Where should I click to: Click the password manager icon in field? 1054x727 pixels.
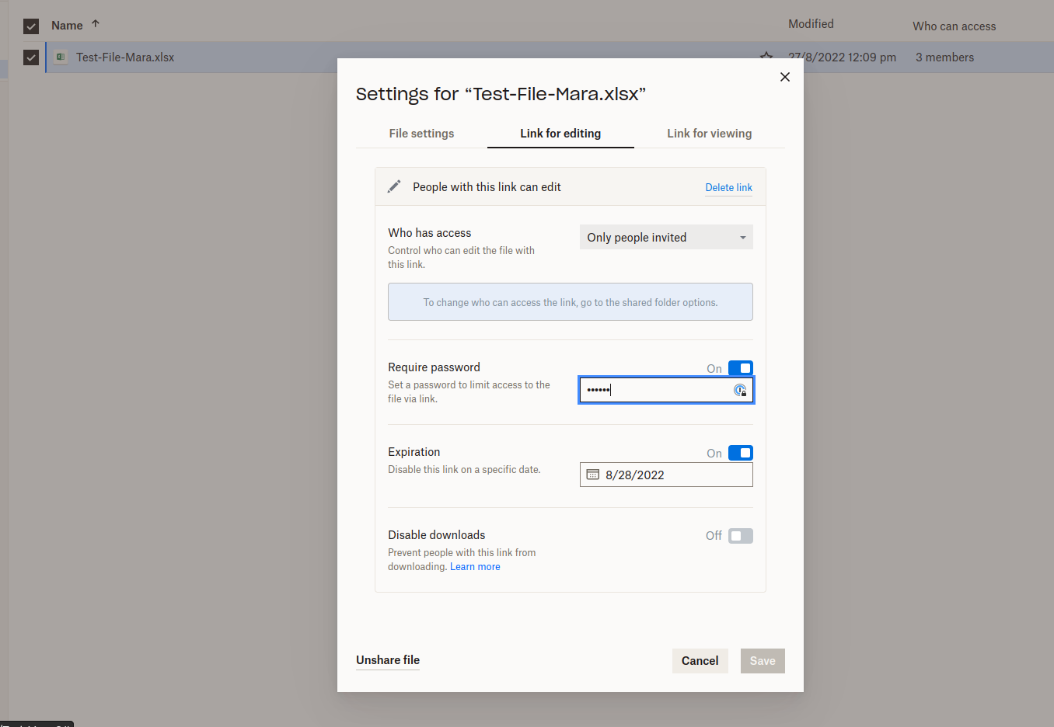[x=740, y=390]
